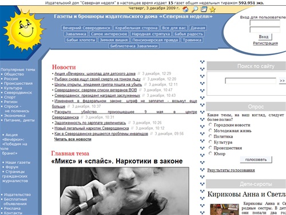Open sidebar topic Экономика
286x215 pixels.
pyautogui.click(x=15, y=115)
